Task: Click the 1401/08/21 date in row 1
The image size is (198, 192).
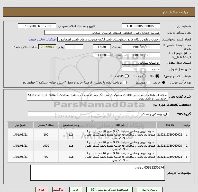Action: pos(20,135)
